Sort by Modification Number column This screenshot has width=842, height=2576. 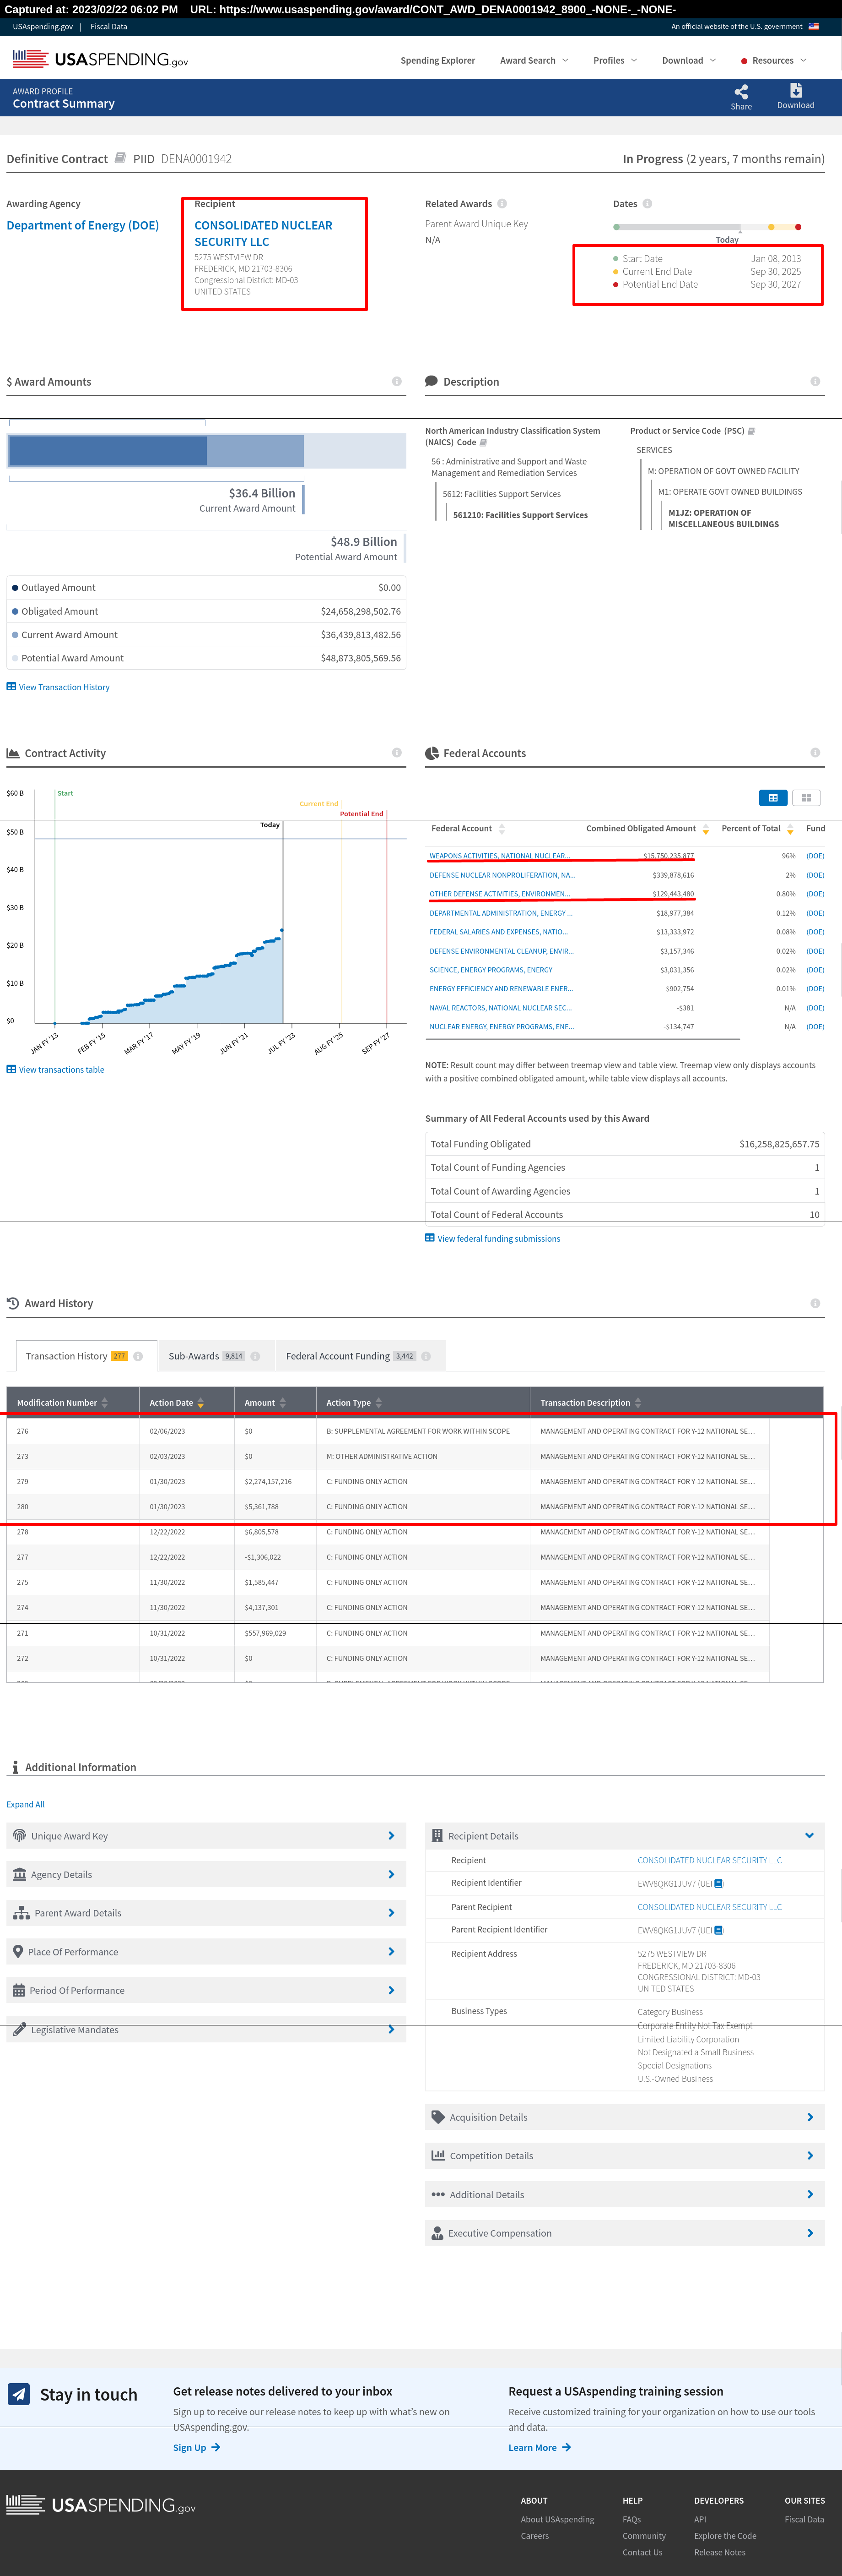tap(105, 1403)
